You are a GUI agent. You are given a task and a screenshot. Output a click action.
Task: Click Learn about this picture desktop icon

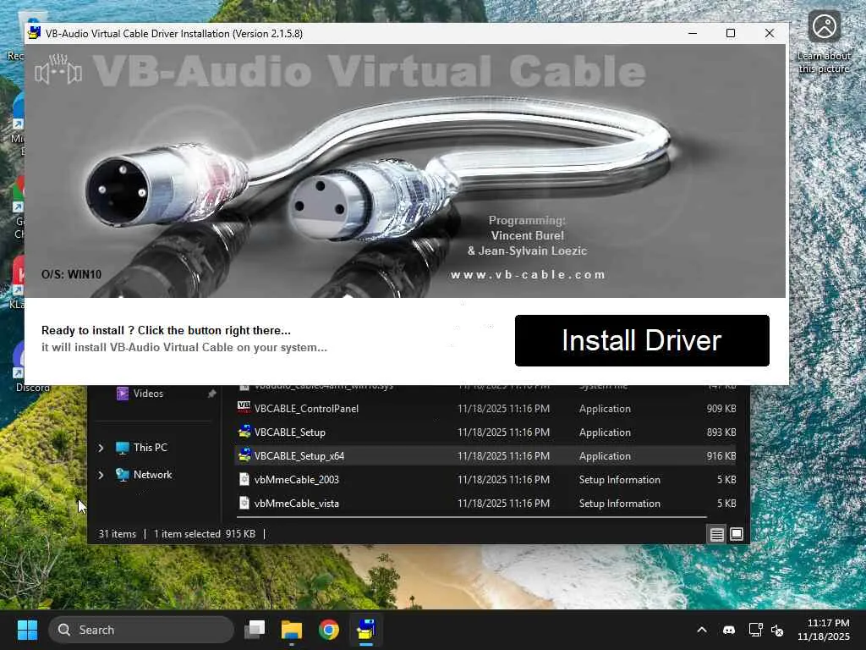pos(824,43)
